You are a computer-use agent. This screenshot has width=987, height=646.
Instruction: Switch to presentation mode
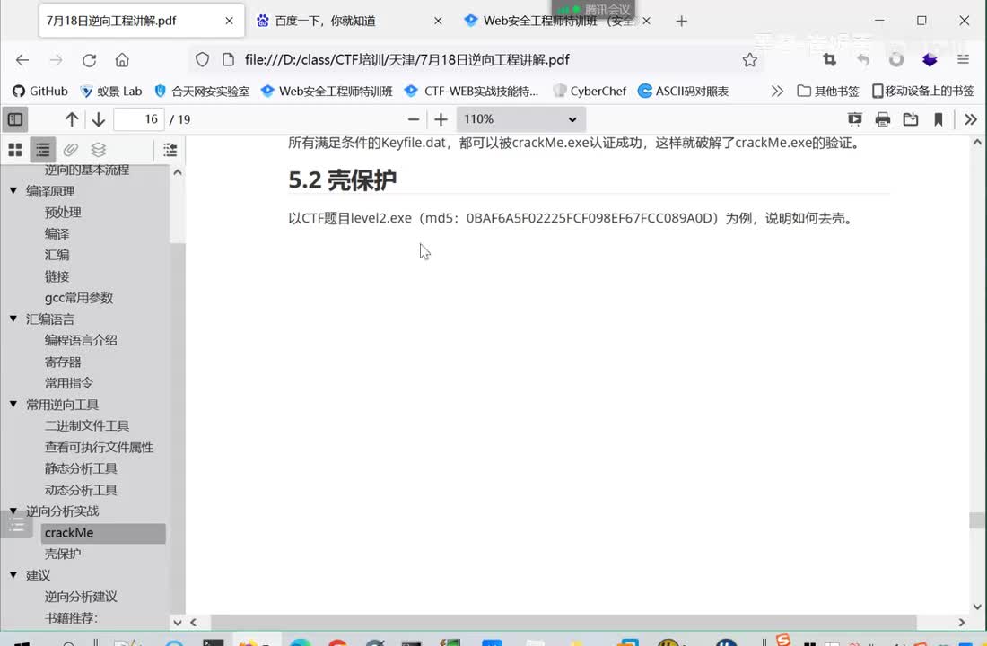tap(855, 119)
